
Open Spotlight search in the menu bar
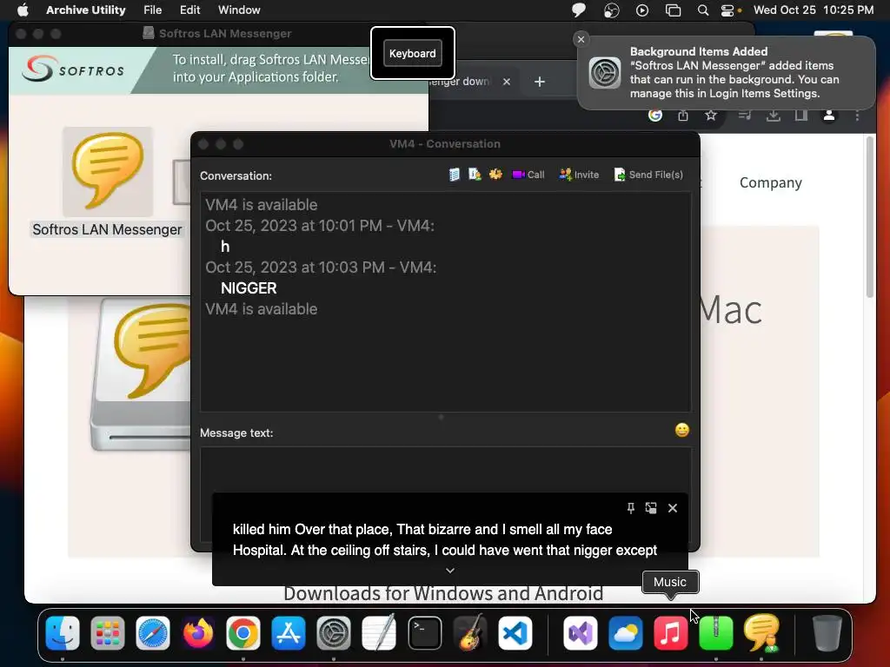[x=702, y=10]
